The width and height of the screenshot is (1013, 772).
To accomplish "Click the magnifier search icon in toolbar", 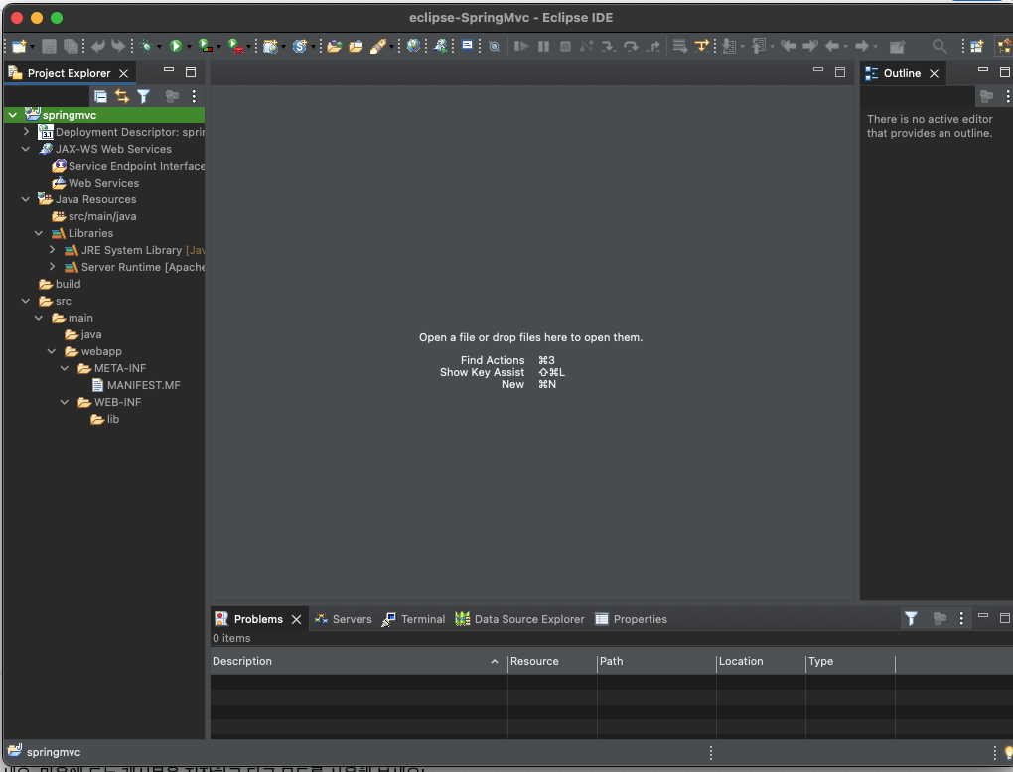I will click(940, 46).
